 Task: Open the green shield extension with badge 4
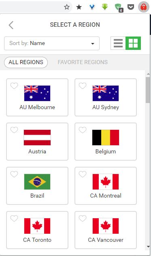(x=118, y=8)
